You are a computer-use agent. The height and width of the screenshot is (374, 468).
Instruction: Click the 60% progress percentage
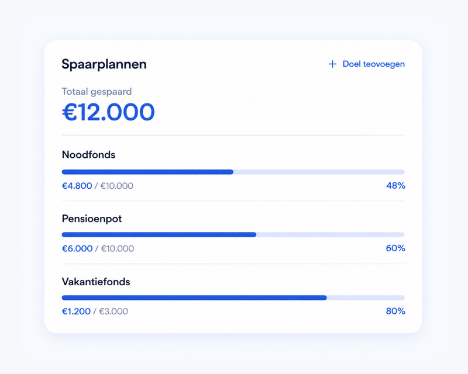tap(395, 248)
